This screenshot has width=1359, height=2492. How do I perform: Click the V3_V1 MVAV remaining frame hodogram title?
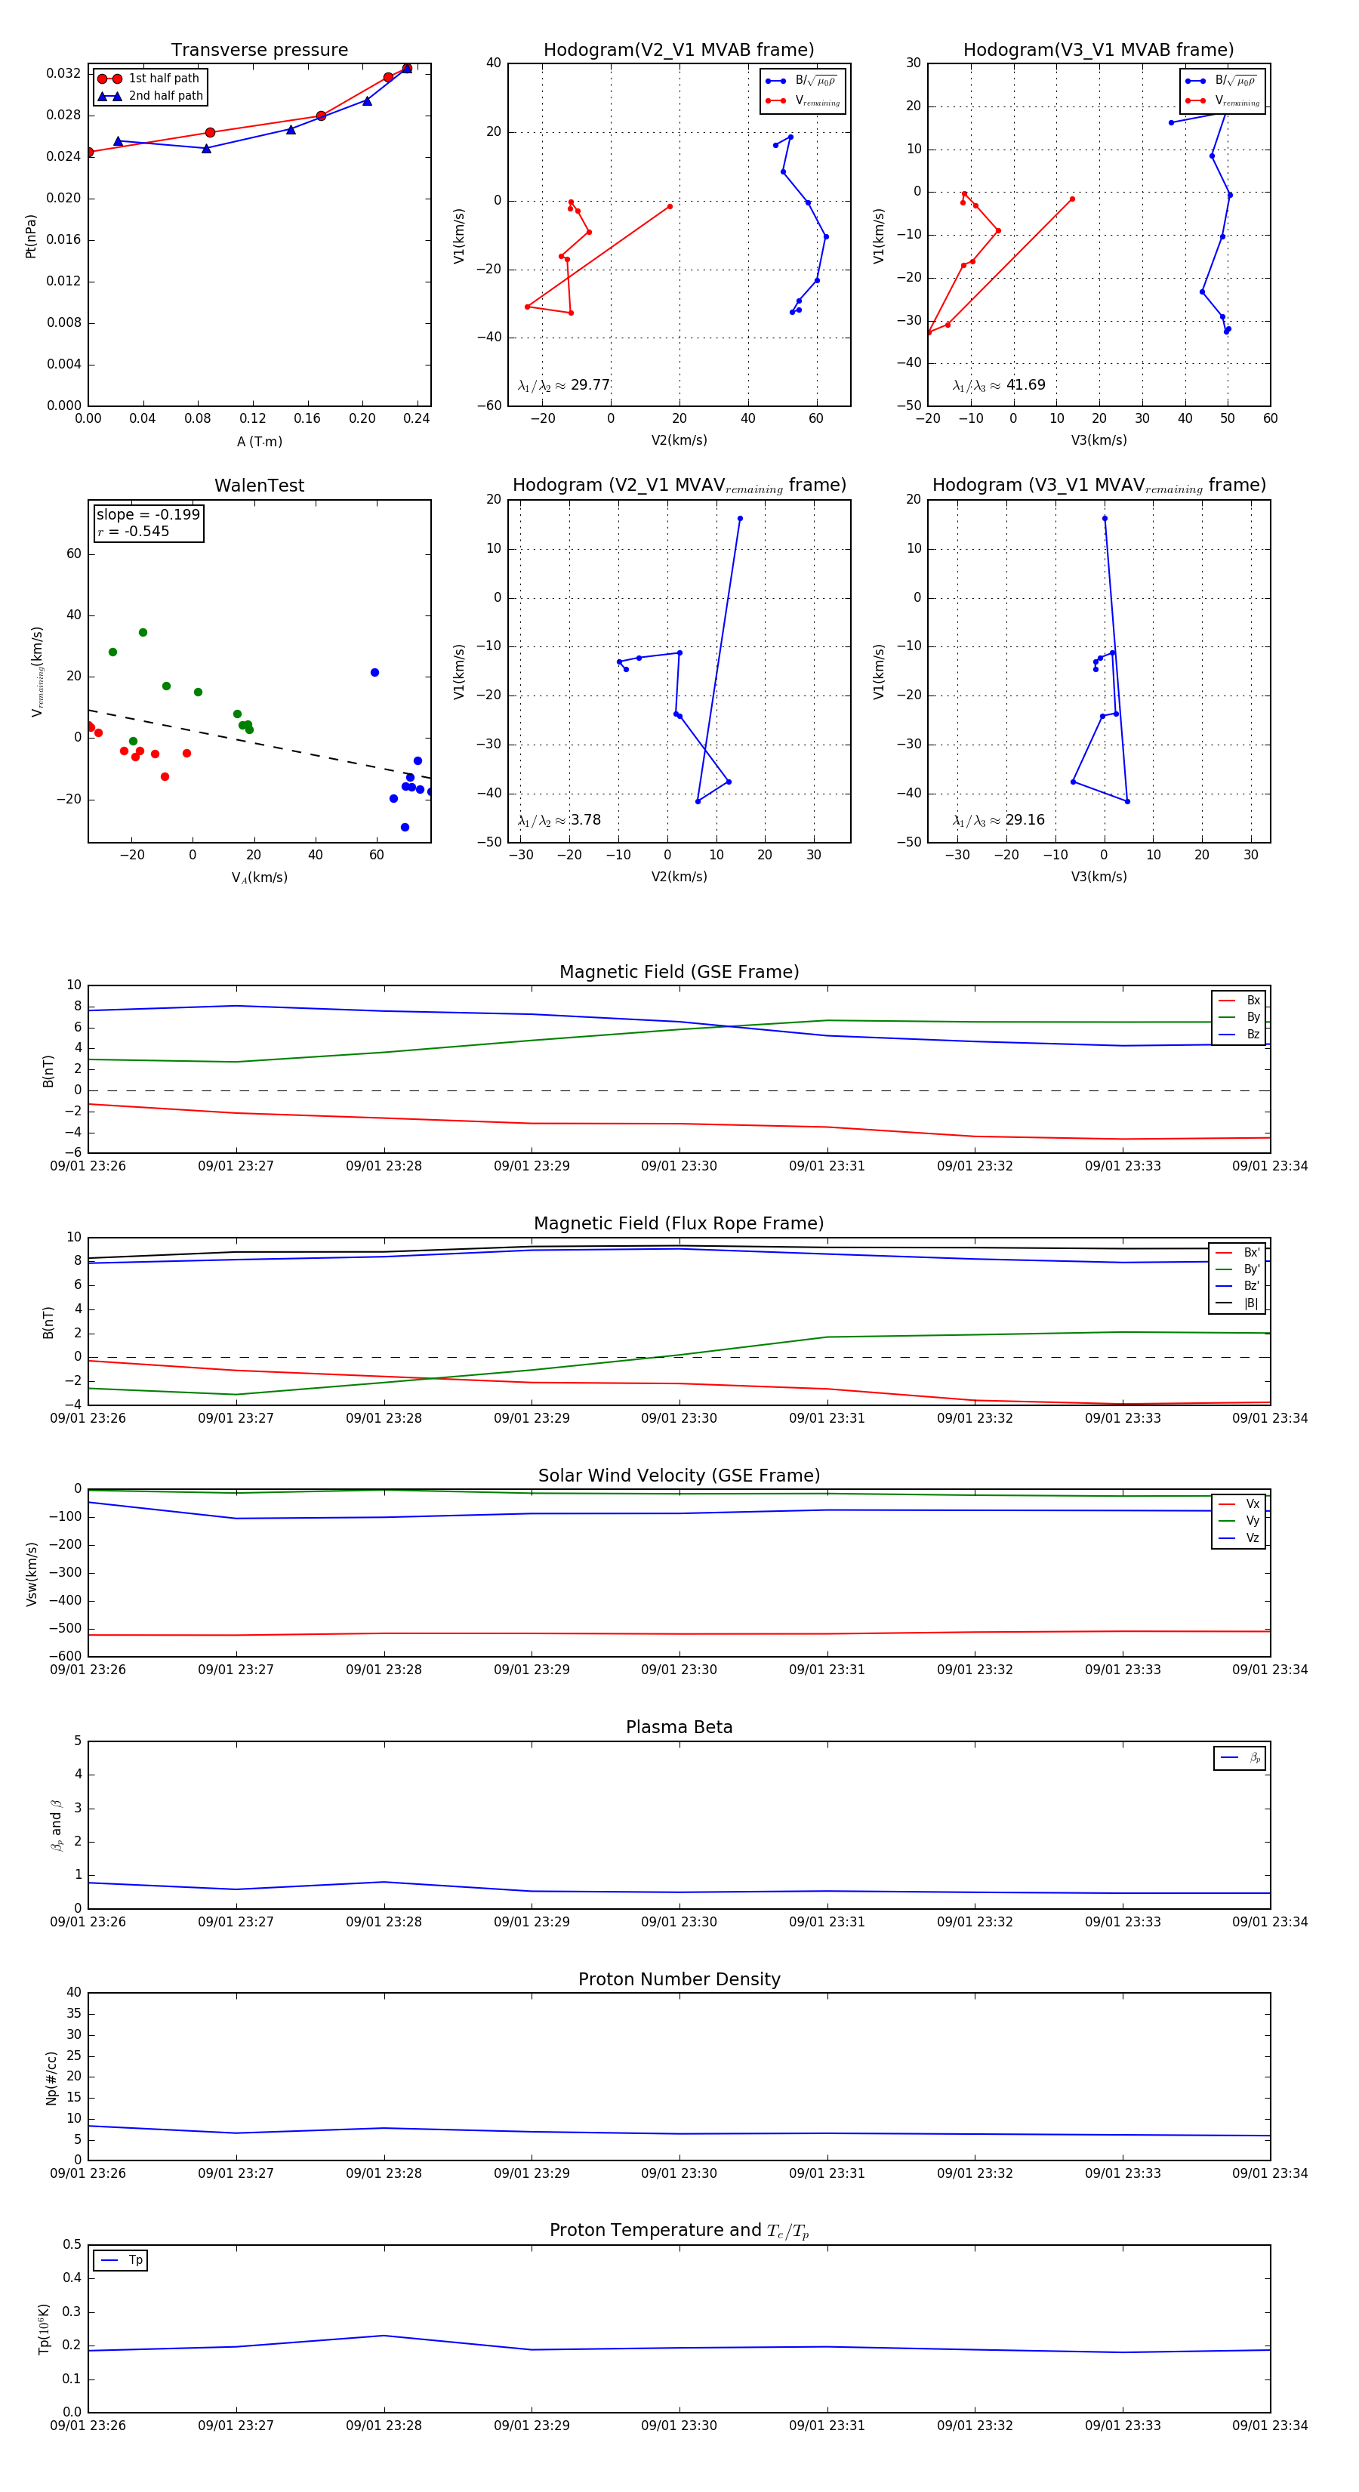[x=1099, y=486]
